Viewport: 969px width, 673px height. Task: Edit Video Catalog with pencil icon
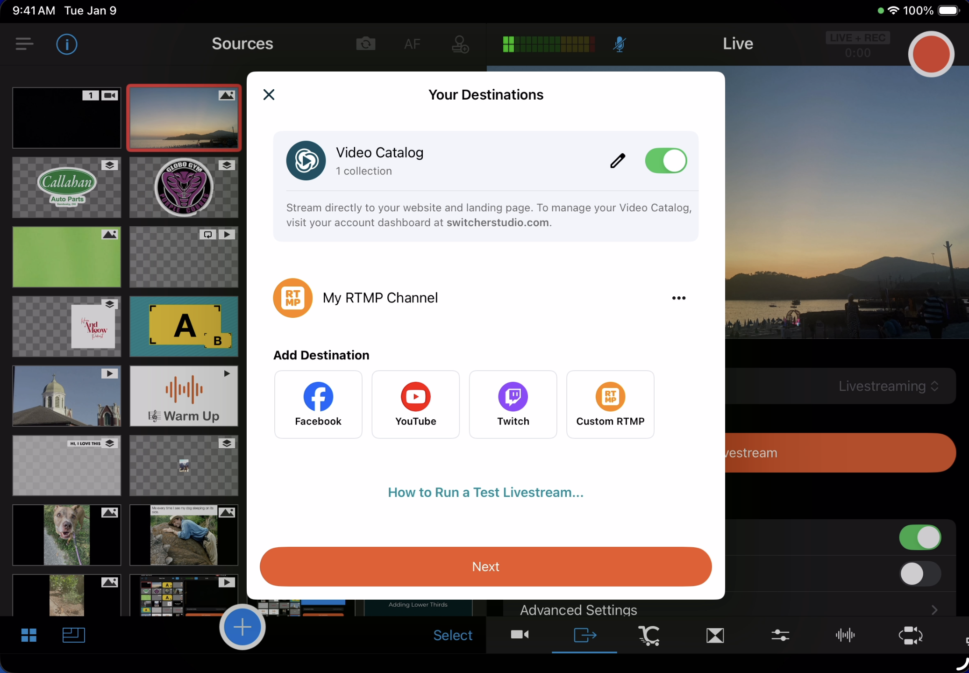[x=617, y=161]
